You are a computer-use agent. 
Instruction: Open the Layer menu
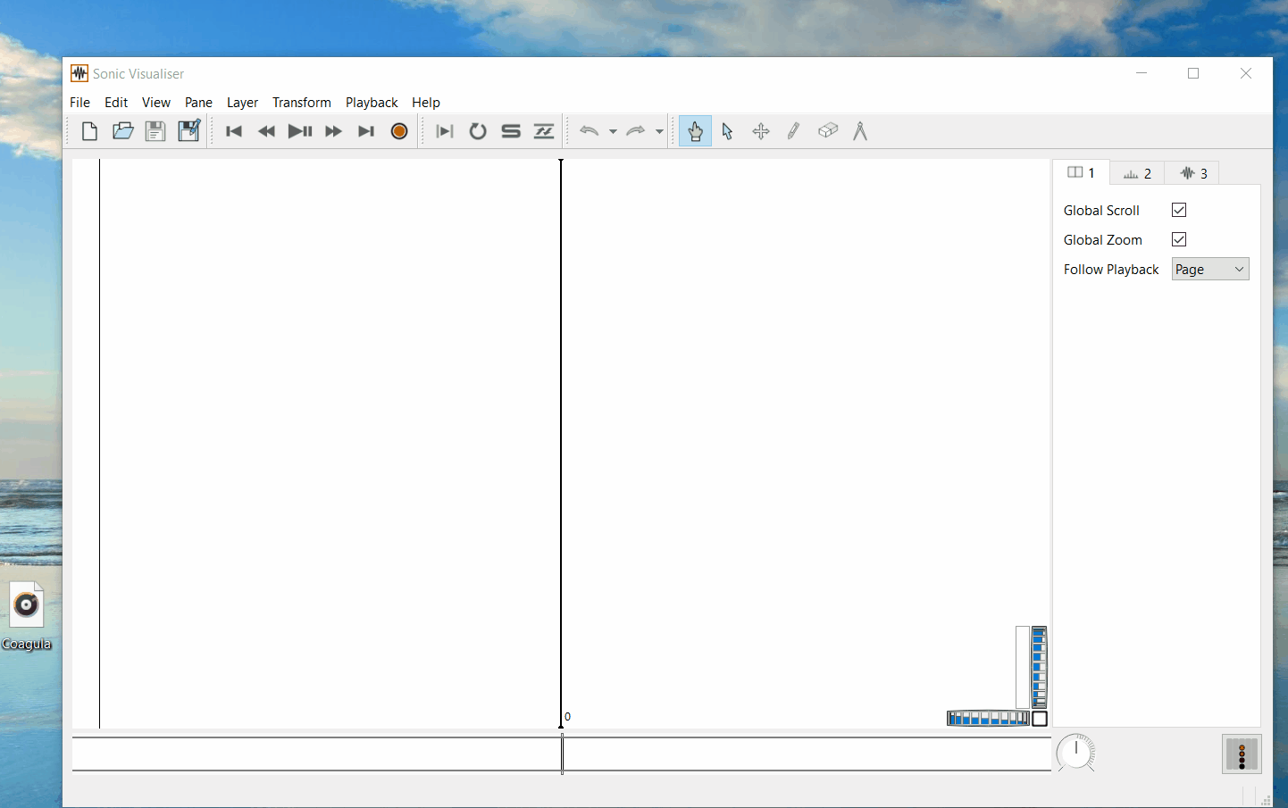[242, 103]
